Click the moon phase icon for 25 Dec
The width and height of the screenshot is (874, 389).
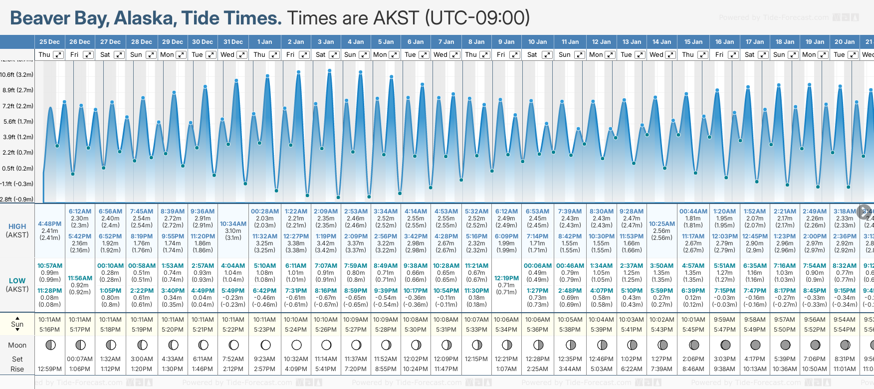50,345
